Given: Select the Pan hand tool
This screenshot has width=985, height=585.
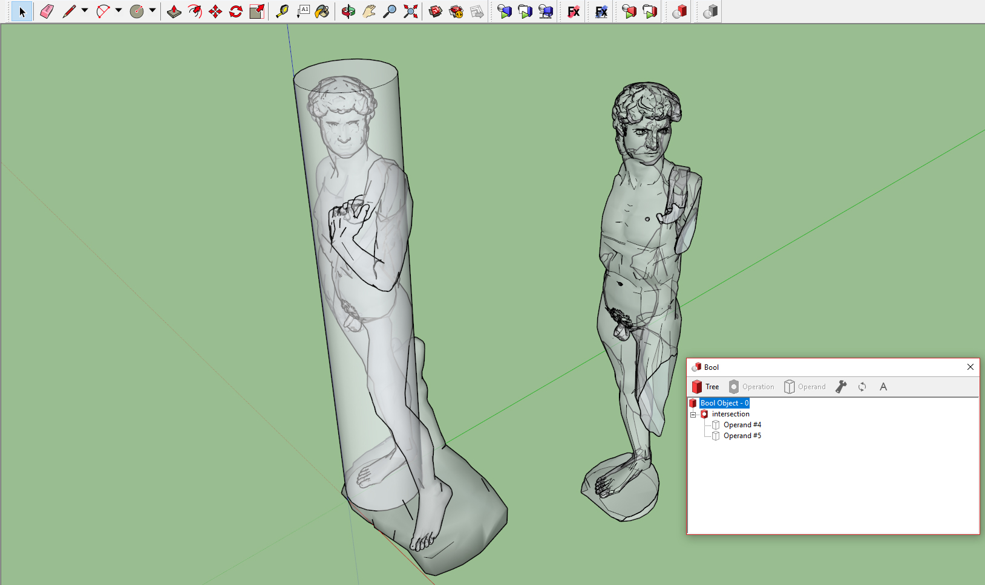Looking at the screenshot, I should pyautogui.click(x=369, y=11).
